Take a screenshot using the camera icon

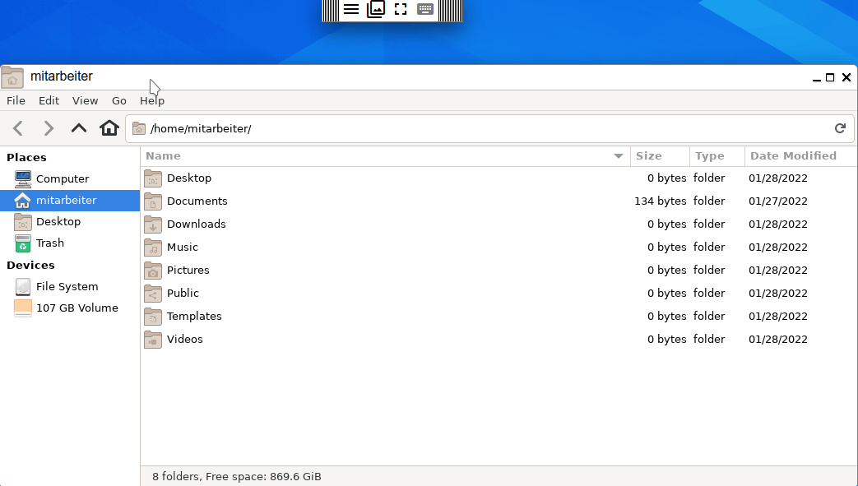point(376,9)
